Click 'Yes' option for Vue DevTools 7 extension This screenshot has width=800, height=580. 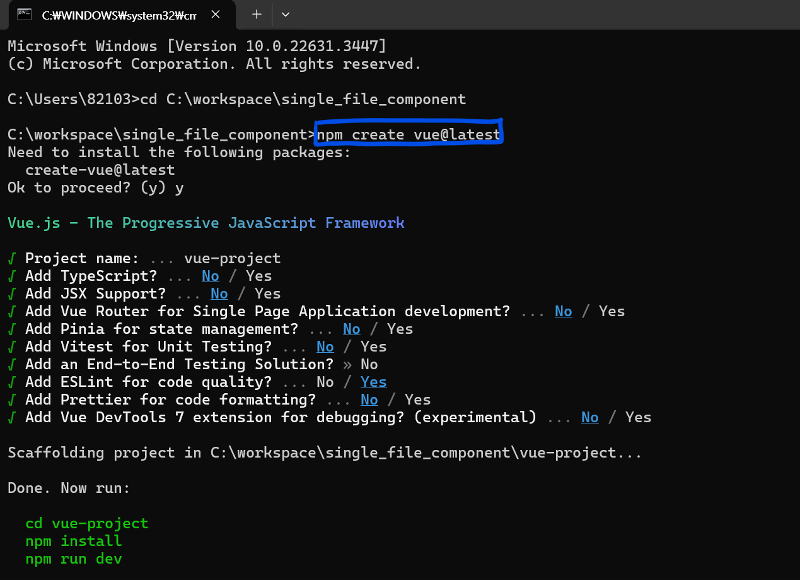639,417
